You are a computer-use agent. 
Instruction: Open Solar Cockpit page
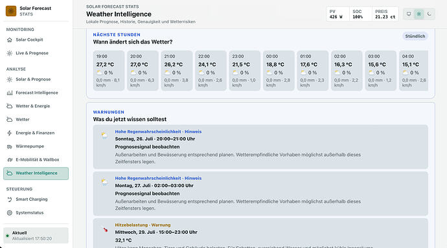36,40
